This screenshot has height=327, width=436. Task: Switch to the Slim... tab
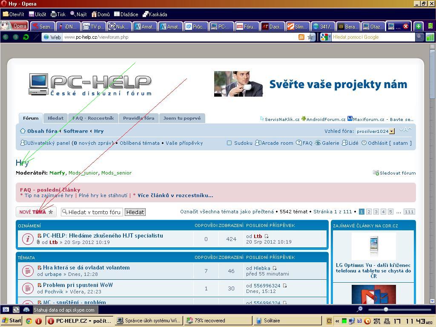pos(298,26)
